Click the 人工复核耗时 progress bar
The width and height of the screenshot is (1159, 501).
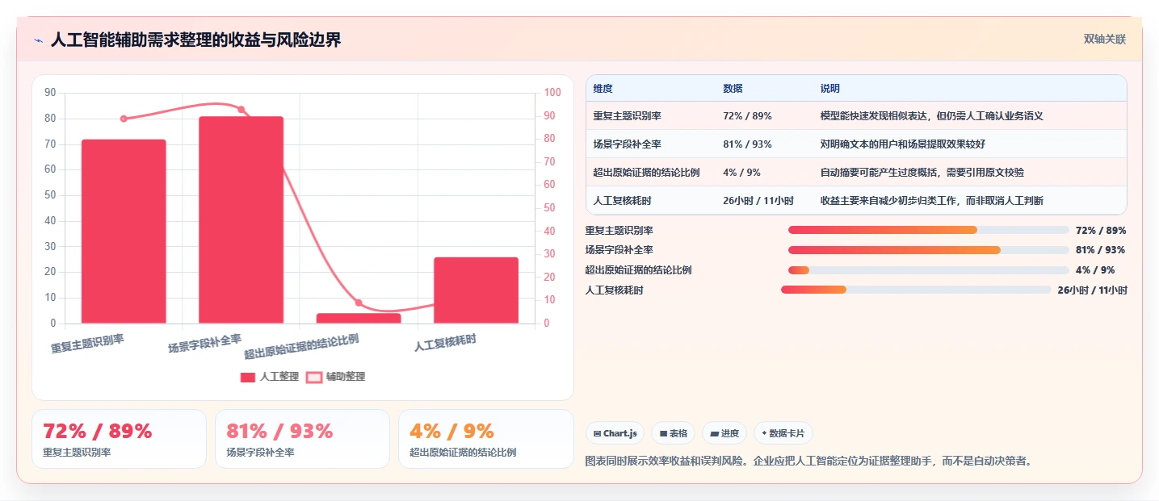click(916, 290)
